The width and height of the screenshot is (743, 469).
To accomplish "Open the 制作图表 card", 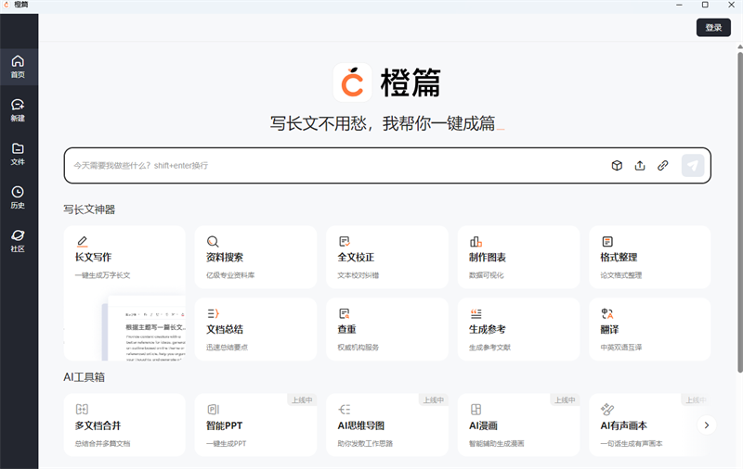I will (518, 257).
